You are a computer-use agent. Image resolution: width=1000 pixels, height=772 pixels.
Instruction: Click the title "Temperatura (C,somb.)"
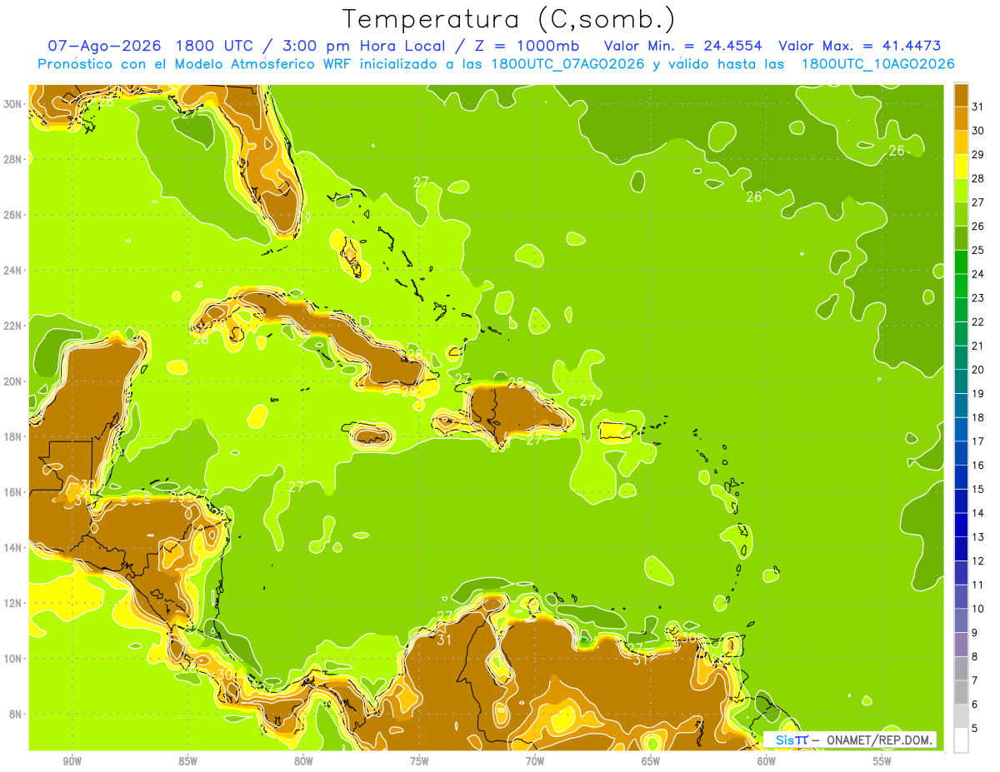508,19
